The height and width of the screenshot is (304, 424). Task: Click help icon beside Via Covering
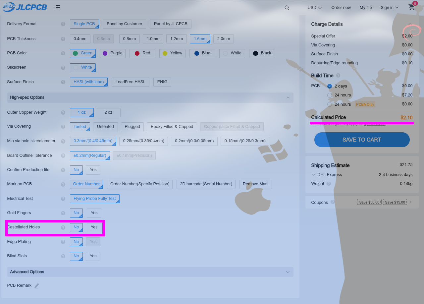tap(63, 127)
